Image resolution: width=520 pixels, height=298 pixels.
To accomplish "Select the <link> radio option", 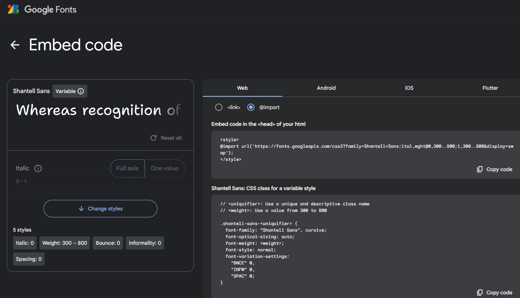I will (219, 107).
